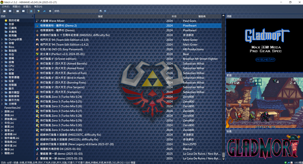This screenshot has width=303, height=164.
Task: Click the magnifier search icon
Action: (x=101, y=11)
